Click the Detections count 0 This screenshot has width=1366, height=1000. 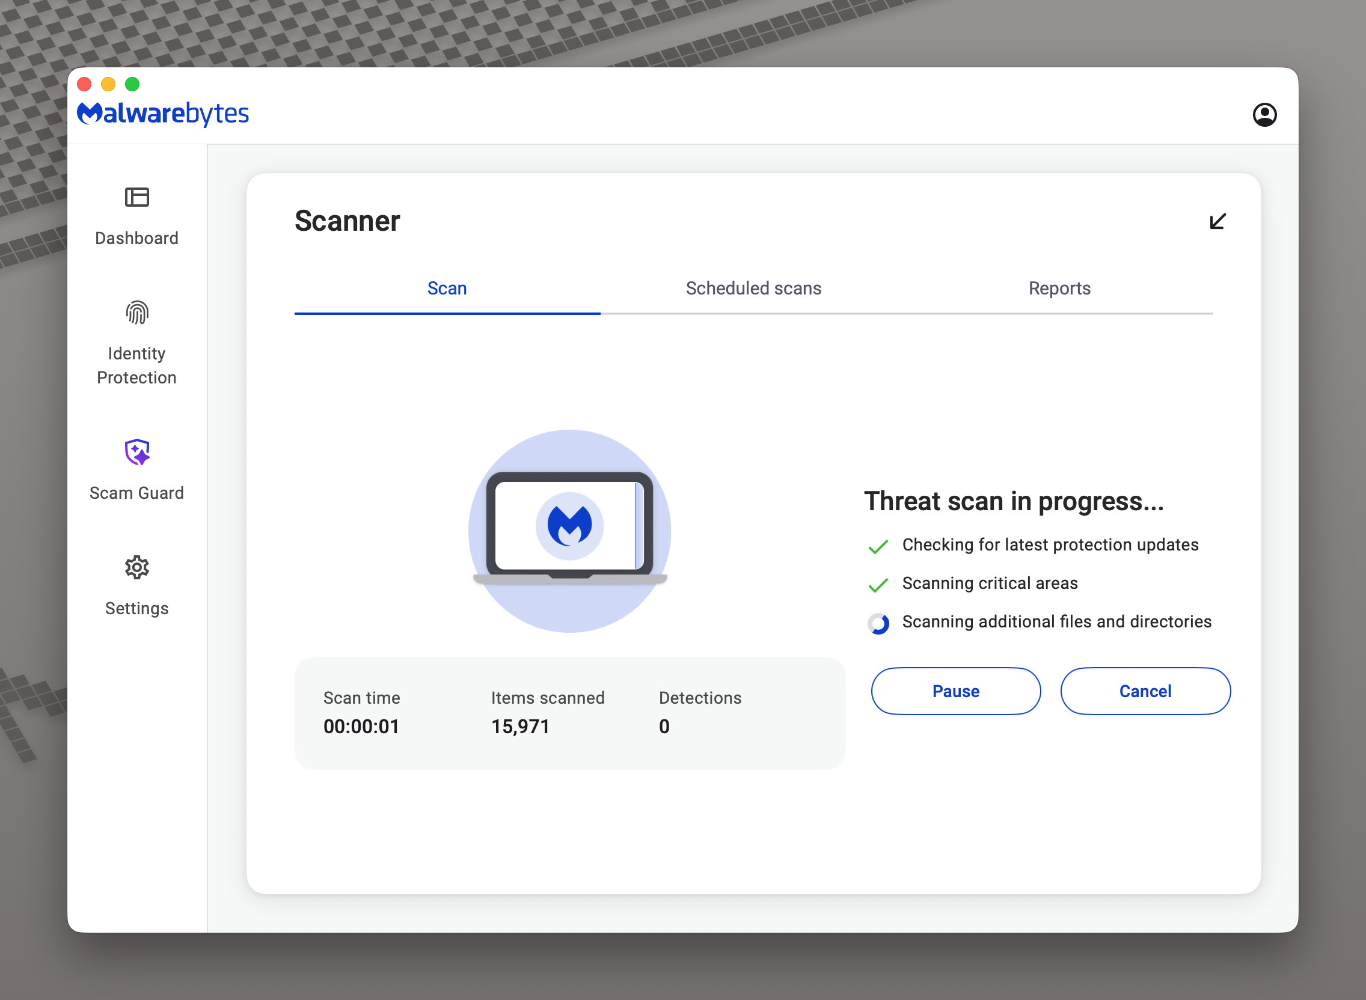[664, 727]
